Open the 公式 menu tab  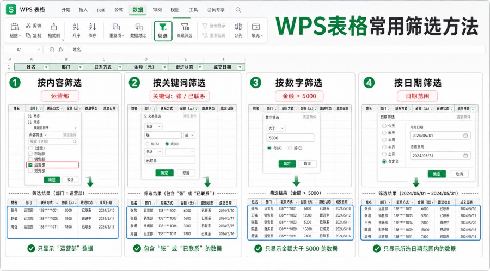pos(119,10)
